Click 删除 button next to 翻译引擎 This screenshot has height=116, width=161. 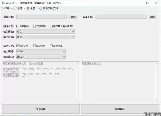click(x=152, y=17)
